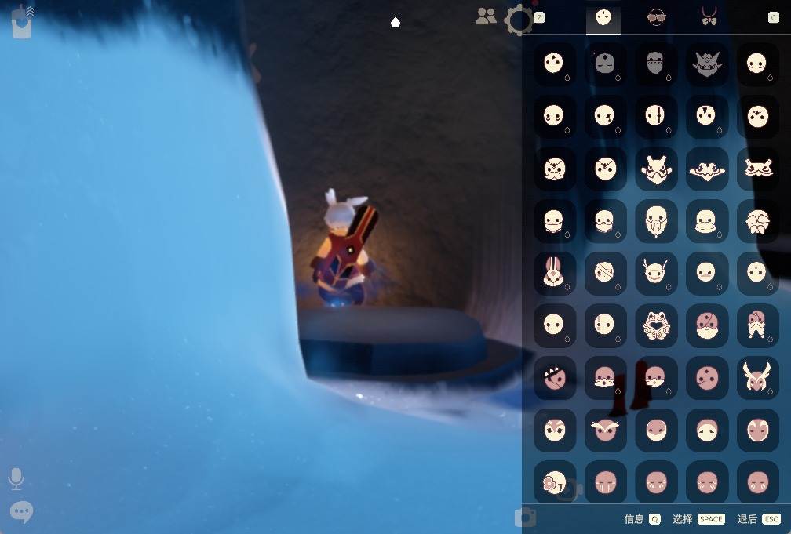Choose the mask with vertical stripe
Image resolution: width=791 pixels, height=534 pixels.
(x=656, y=115)
